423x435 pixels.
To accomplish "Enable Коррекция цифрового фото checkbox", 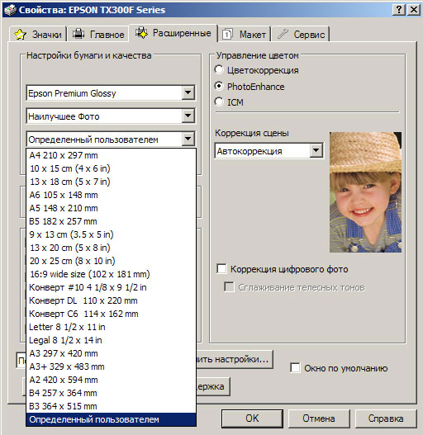I will [221, 268].
